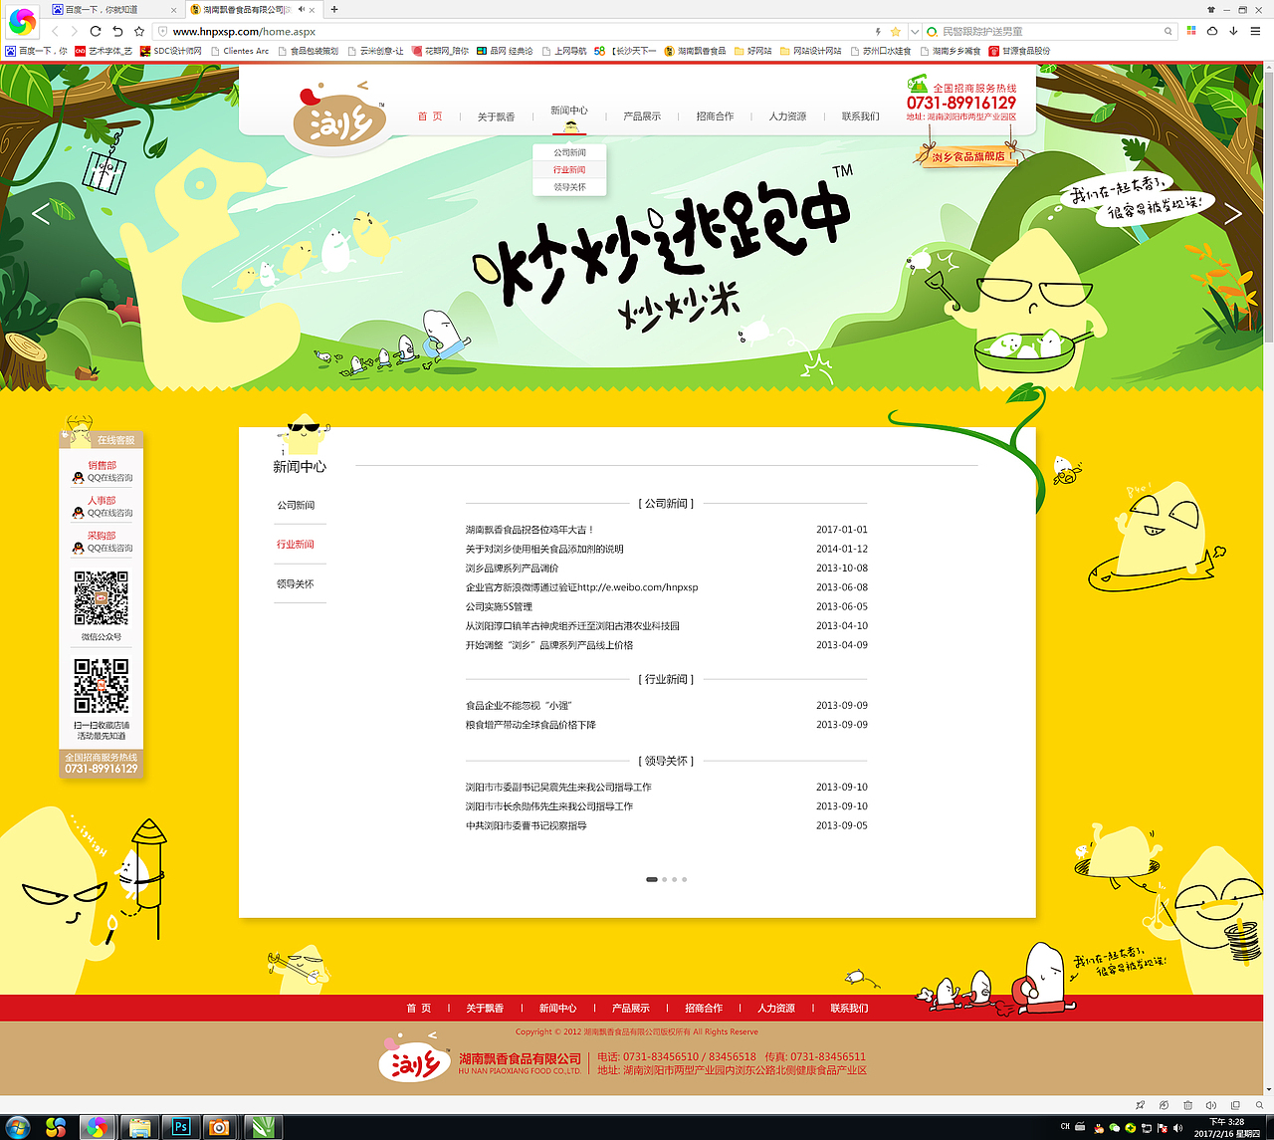Show previous banner with left arrow
Image resolution: width=1274 pixels, height=1140 pixels.
pos(41,213)
